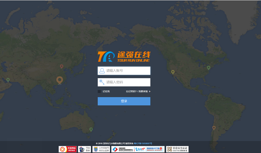This screenshot has width=261, height=153.
Task: Click the key icon in password field
Action: coord(102,82)
